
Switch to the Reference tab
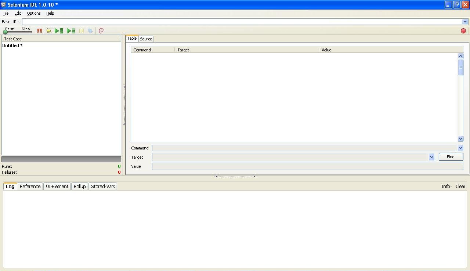click(30, 187)
